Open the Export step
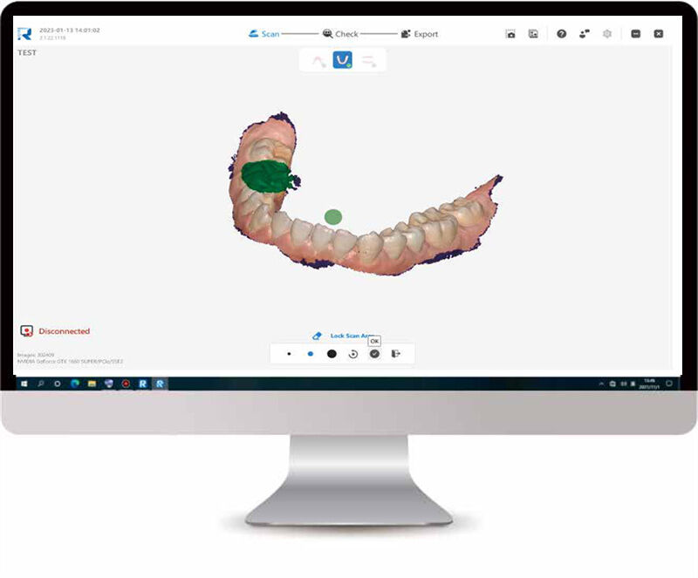698x578 pixels. (420, 34)
